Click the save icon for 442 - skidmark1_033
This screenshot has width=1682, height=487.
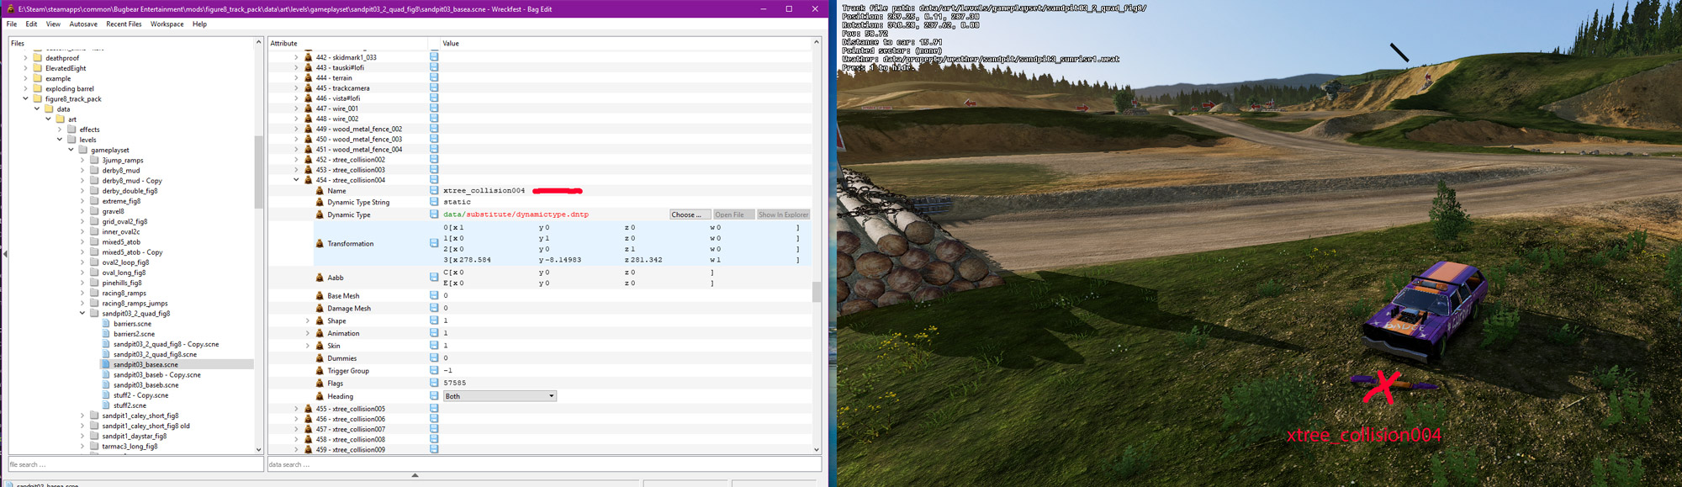coord(434,57)
